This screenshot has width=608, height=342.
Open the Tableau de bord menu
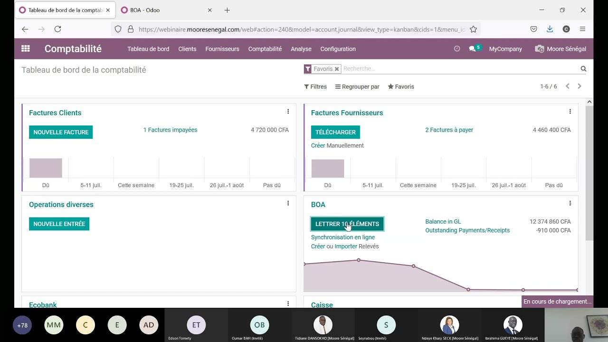coord(148,49)
